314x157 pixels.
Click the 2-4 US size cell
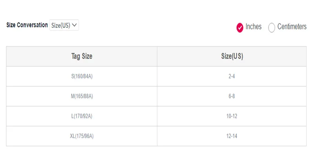(x=232, y=76)
